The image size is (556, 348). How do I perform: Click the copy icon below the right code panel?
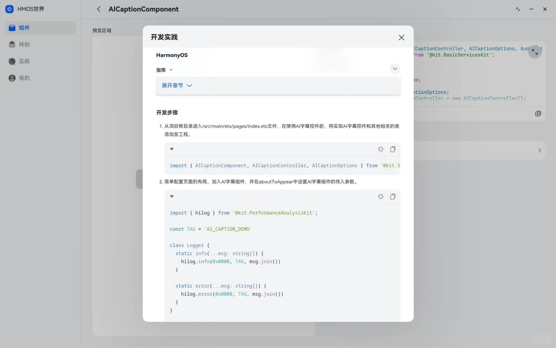tap(538, 113)
